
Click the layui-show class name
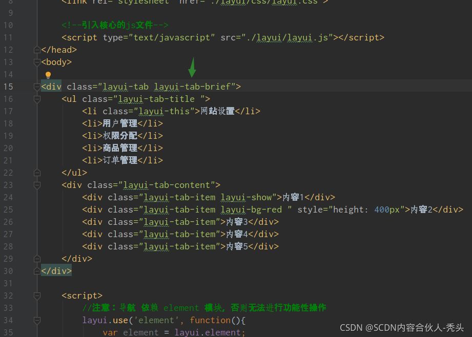246,197
